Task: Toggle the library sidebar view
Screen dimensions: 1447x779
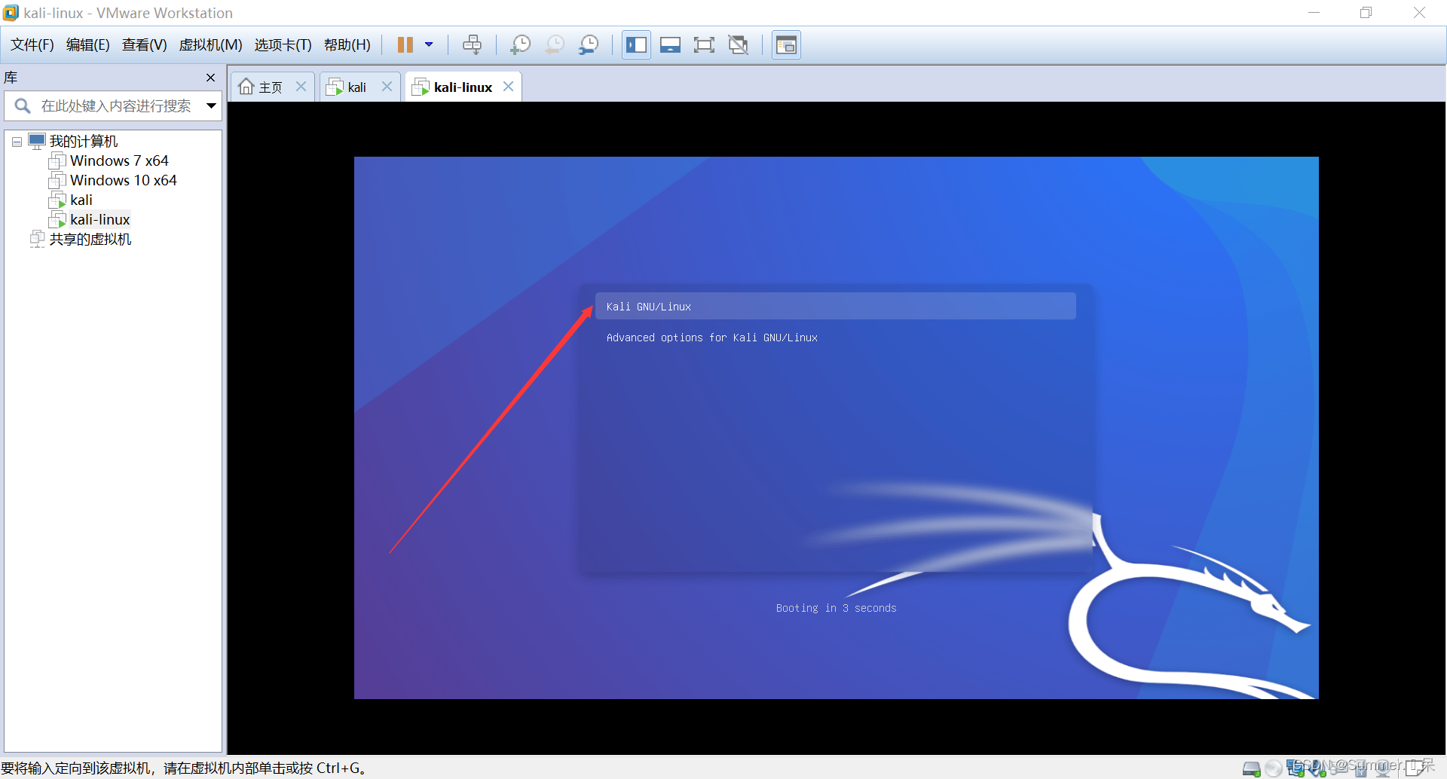Action: (636, 45)
